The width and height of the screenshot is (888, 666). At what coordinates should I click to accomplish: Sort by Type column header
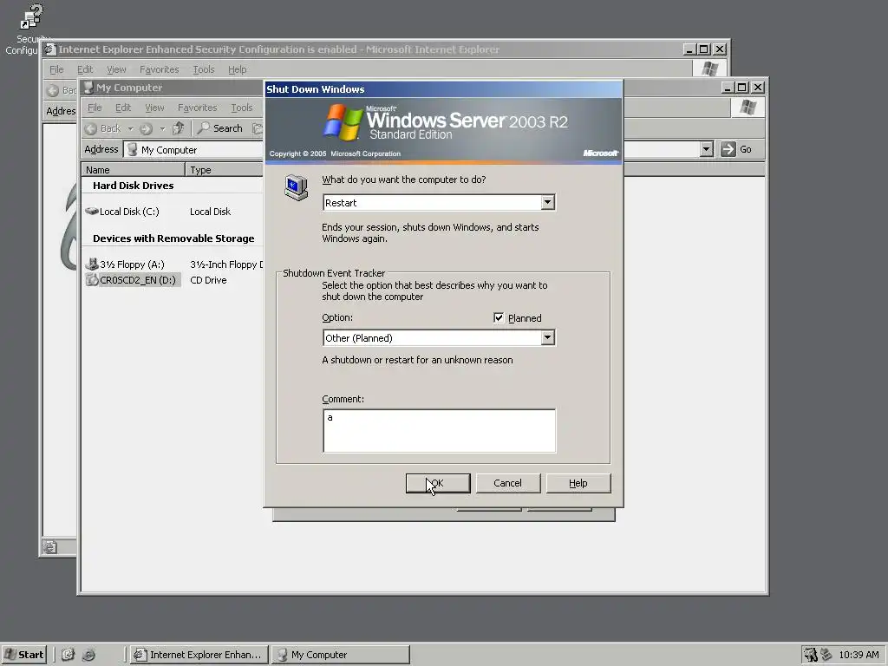pyautogui.click(x=225, y=169)
